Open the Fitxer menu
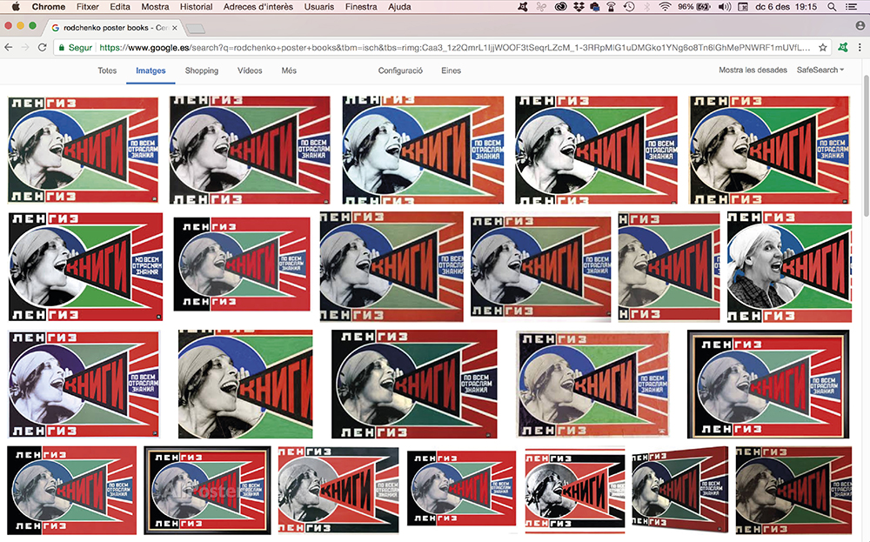Screen dimensions: 870x542 (88, 7)
